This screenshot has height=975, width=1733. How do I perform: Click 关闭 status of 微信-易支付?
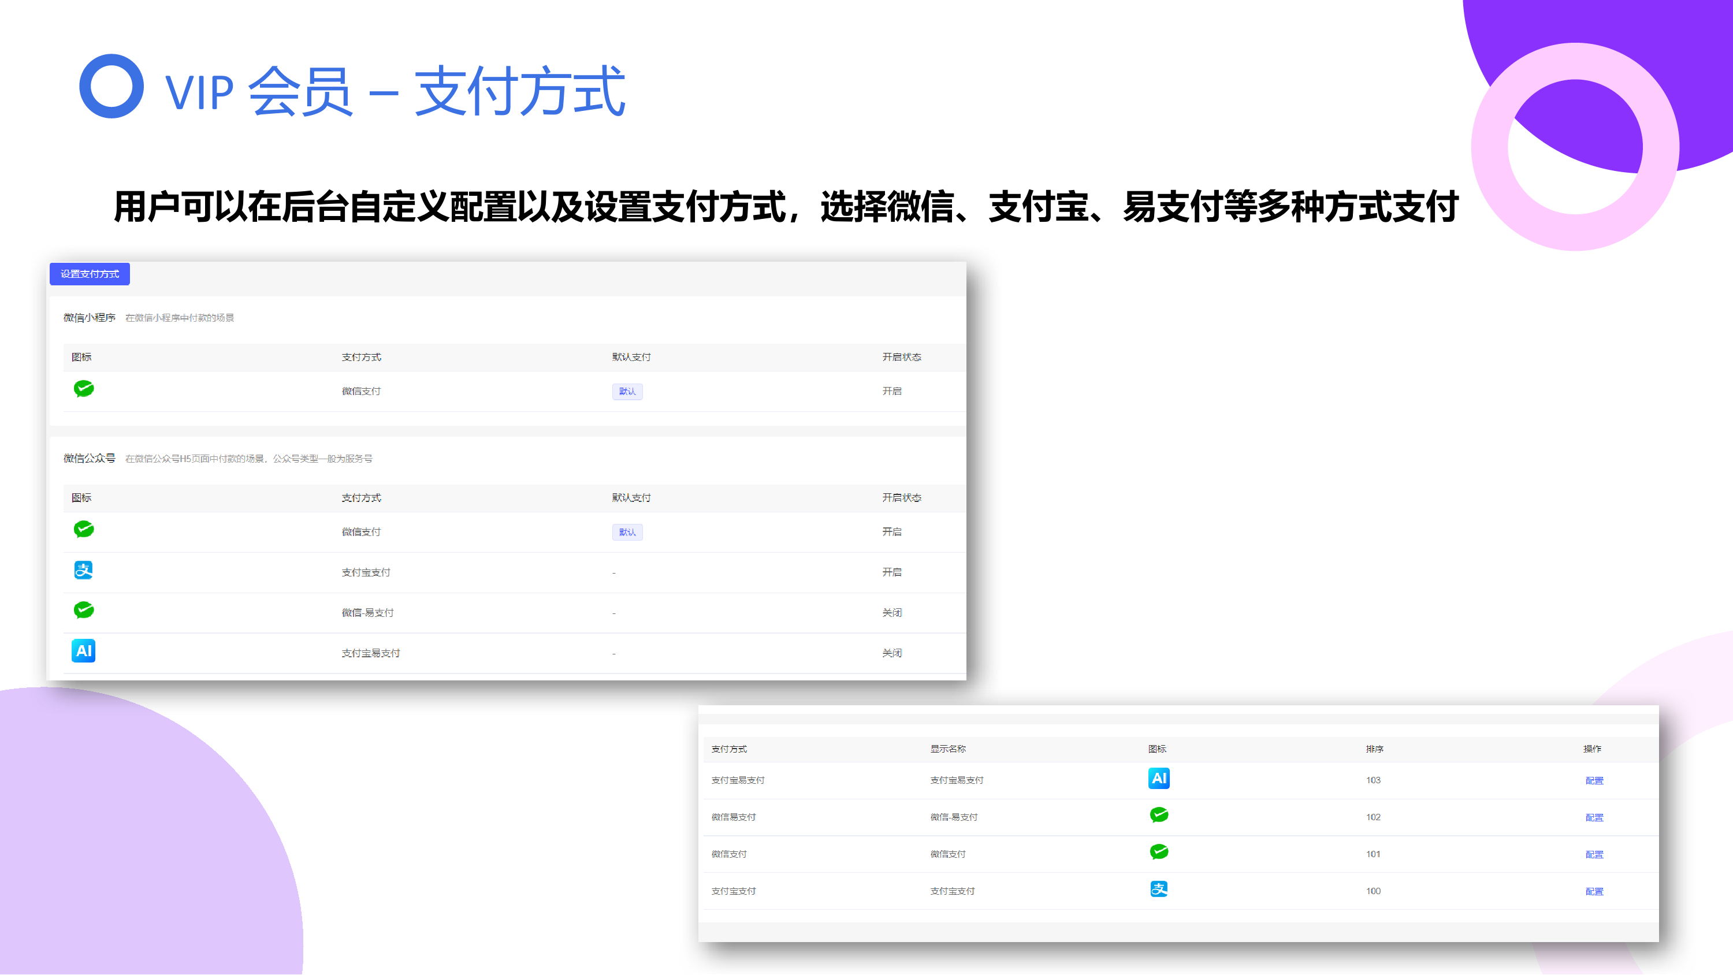[x=891, y=613]
